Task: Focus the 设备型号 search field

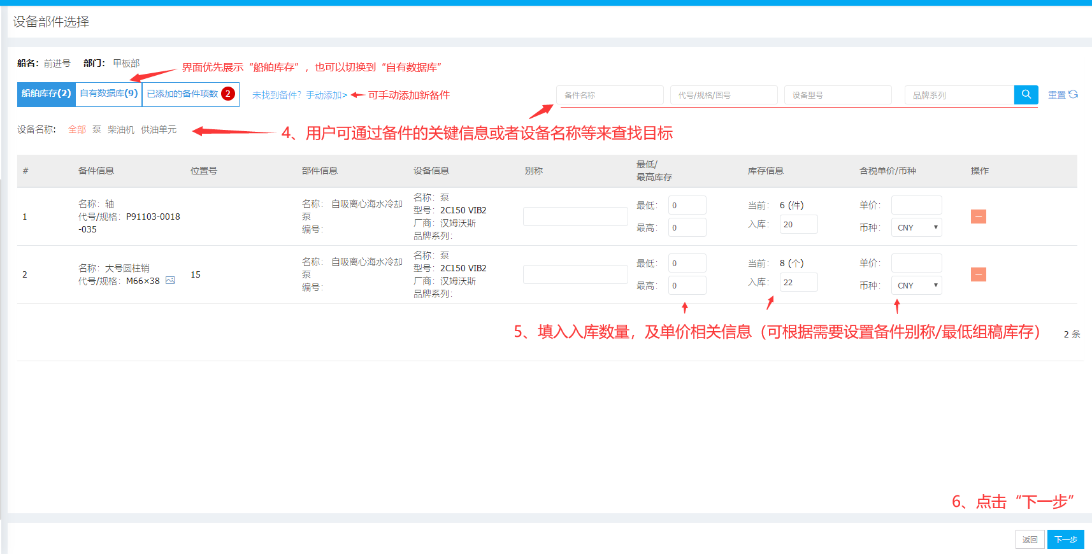Action: pyautogui.click(x=838, y=95)
